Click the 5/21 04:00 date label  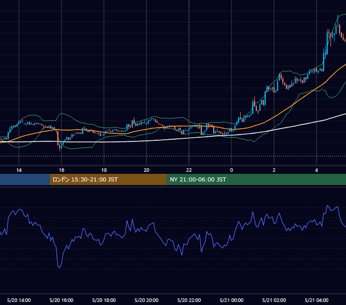(x=316, y=300)
